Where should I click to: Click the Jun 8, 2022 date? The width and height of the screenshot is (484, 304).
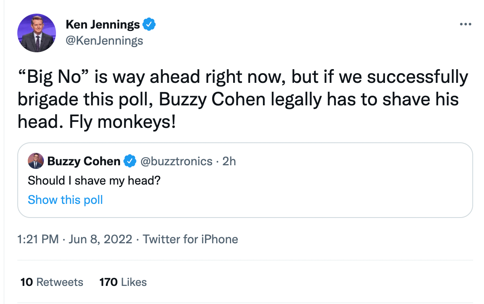click(100, 240)
